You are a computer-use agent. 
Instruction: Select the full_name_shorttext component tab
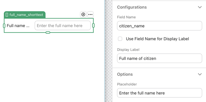(x=25, y=15)
